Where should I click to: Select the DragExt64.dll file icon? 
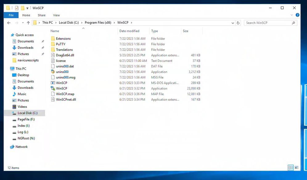(x=53, y=55)
